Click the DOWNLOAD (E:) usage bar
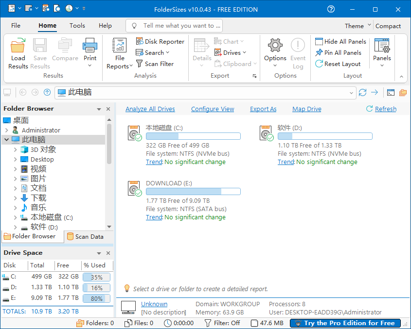411x329 pixels. (x=193, y=191)
